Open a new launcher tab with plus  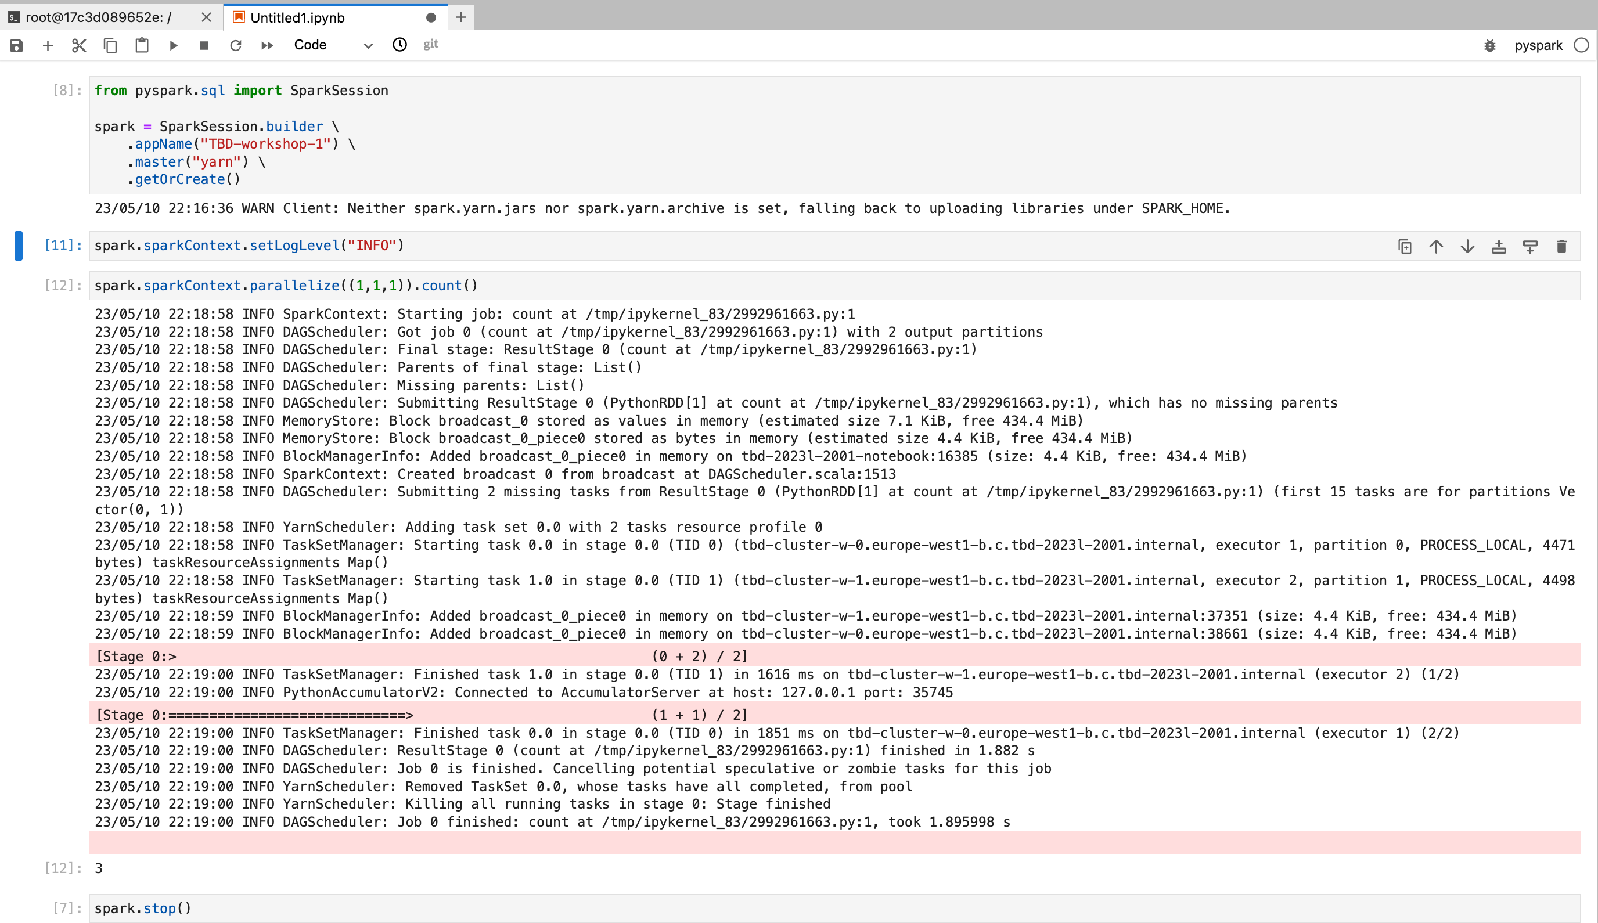[x=461, y=18]
